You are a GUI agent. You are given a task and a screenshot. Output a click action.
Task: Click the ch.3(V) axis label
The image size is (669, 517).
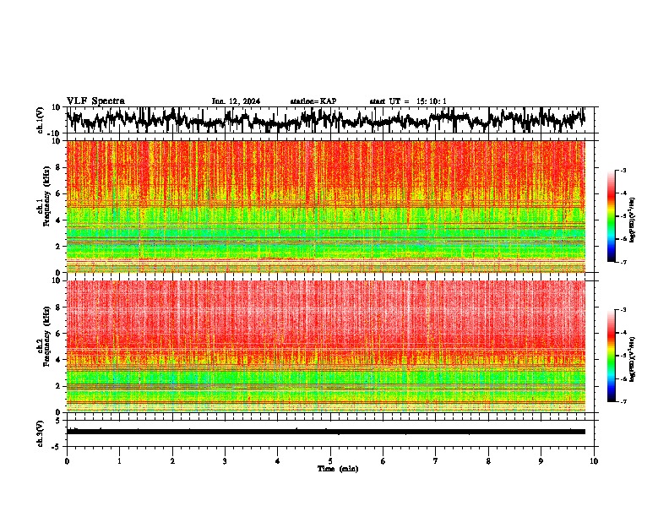pos(41,433)
